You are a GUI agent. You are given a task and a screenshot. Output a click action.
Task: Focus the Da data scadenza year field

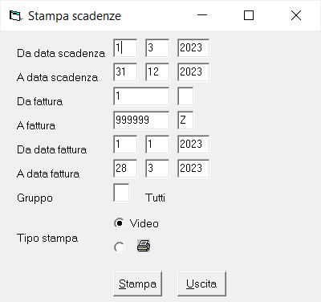(x=193, y=48)
